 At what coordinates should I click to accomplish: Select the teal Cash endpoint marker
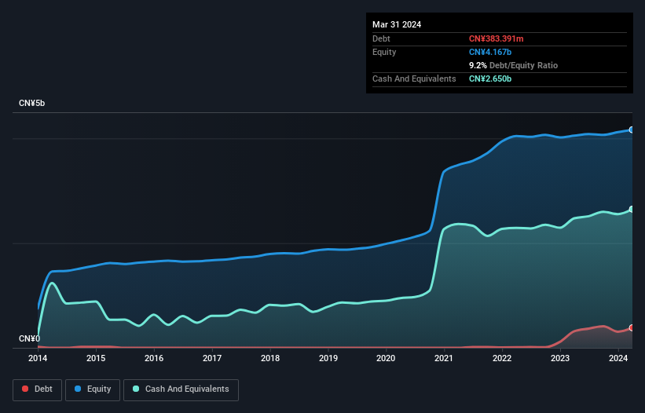pos(632,209)
